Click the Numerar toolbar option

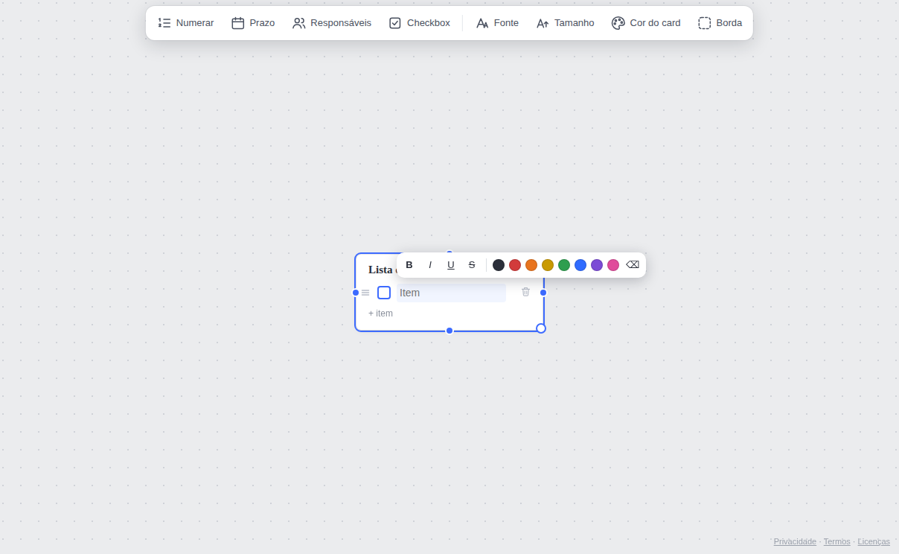click(x=186, y=23)
